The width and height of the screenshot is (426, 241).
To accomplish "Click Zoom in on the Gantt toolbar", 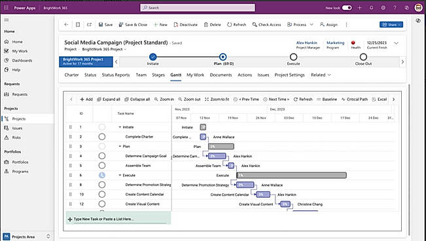I will [x=164, y=100].
